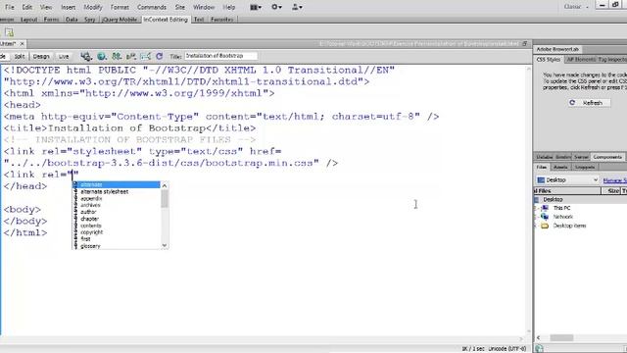Select the CSS Styles panel tab
The width and height of the screenshot is (627, 353).
pyautogui.click(x=548, y=59)
